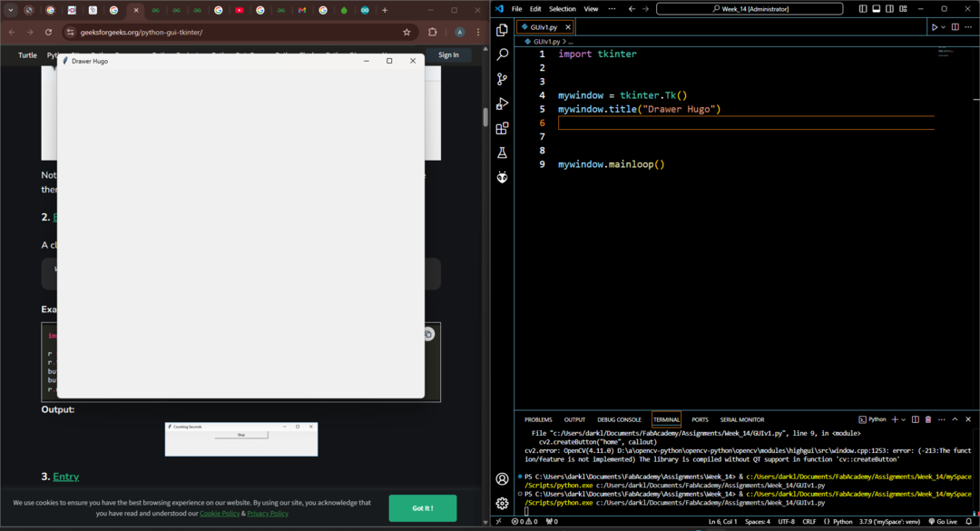Toggle the VS Code bottom panel
The height and width of the screenshot is (531, 980).
point(877,9)
